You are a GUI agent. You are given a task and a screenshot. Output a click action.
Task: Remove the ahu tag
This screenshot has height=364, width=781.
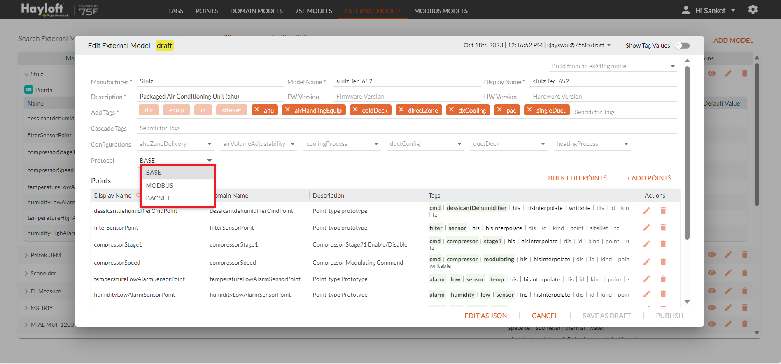(x=257, y=110)
